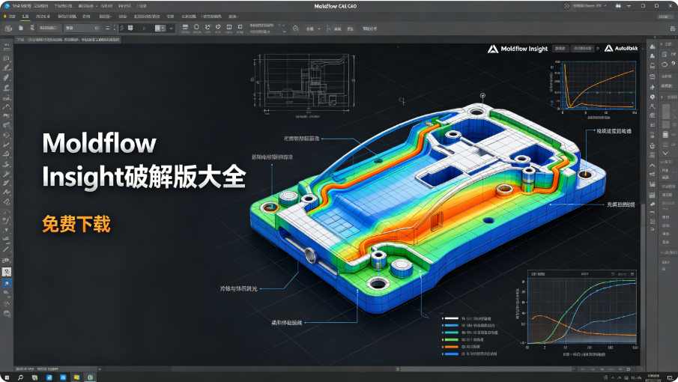This screenshot has width=678, height=382.
Task: Click the Autodesk logo in viewport header
Action: coord(621,49)
